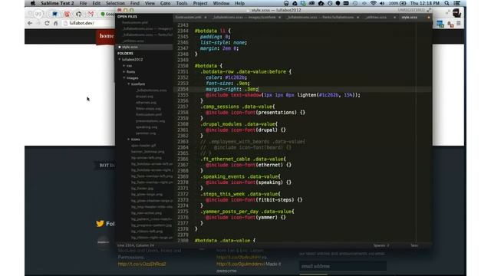
Task: Click the Sass syntax selector in status bar
Action: (414, 245)
